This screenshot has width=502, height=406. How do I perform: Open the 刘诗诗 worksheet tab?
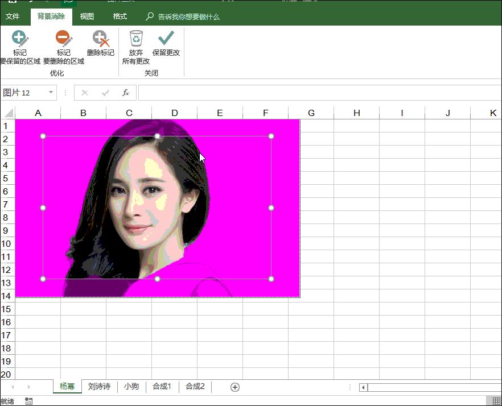[x=99, y=386]
